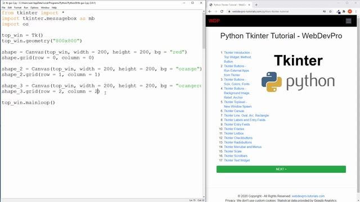This screenshot has width=360, height=202.
Task: Open the Tkinter Checkbuttons link
Action: [x=238, y=138]
